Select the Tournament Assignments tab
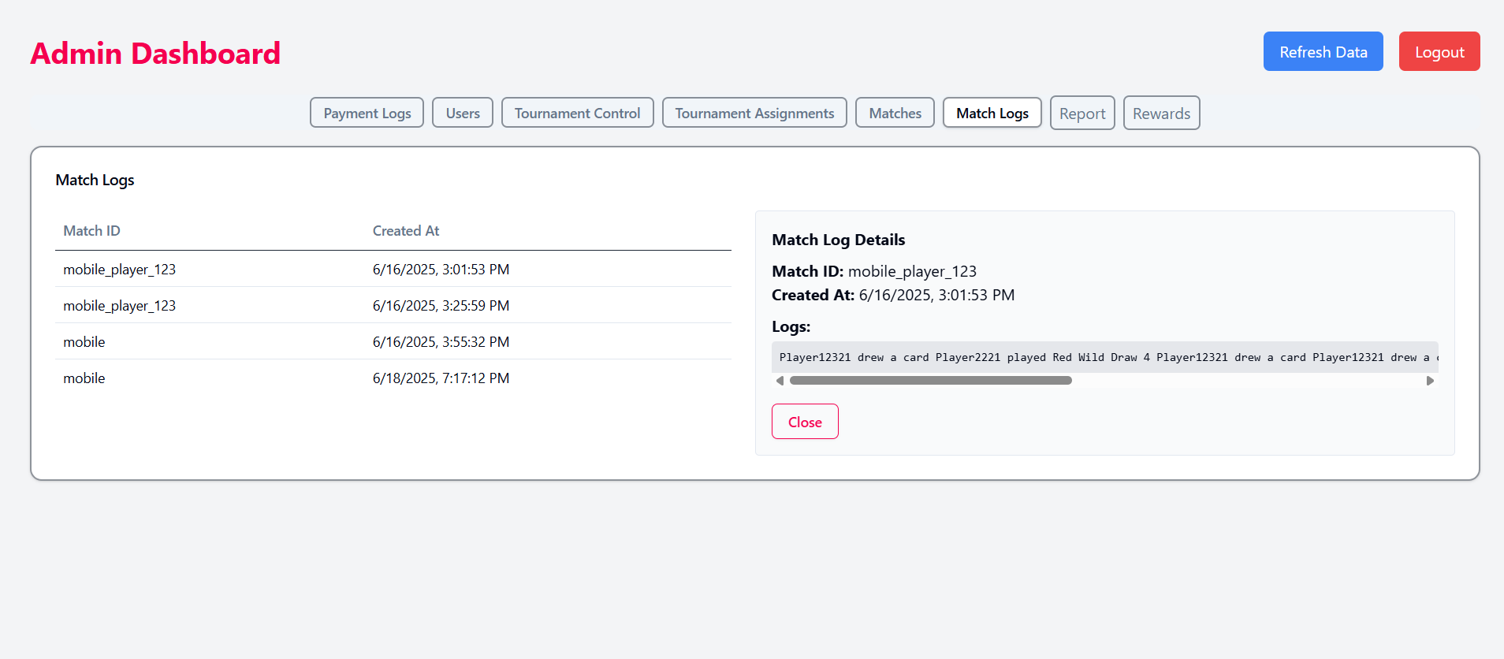Screen dimensions: 1504x659 [754, 113]
